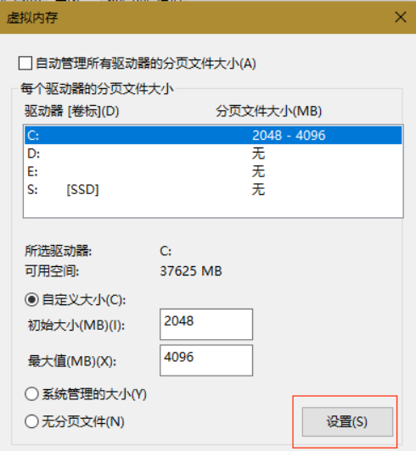The height and width of the screenshot is (451, 416).
Task: Focus the 初始大小 field showing 2048
Action: [206, 324]
